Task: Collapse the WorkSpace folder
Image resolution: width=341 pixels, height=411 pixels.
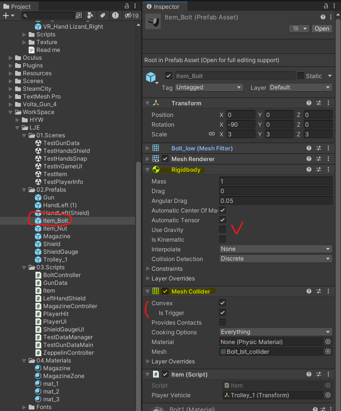Action: pos(11,112)
